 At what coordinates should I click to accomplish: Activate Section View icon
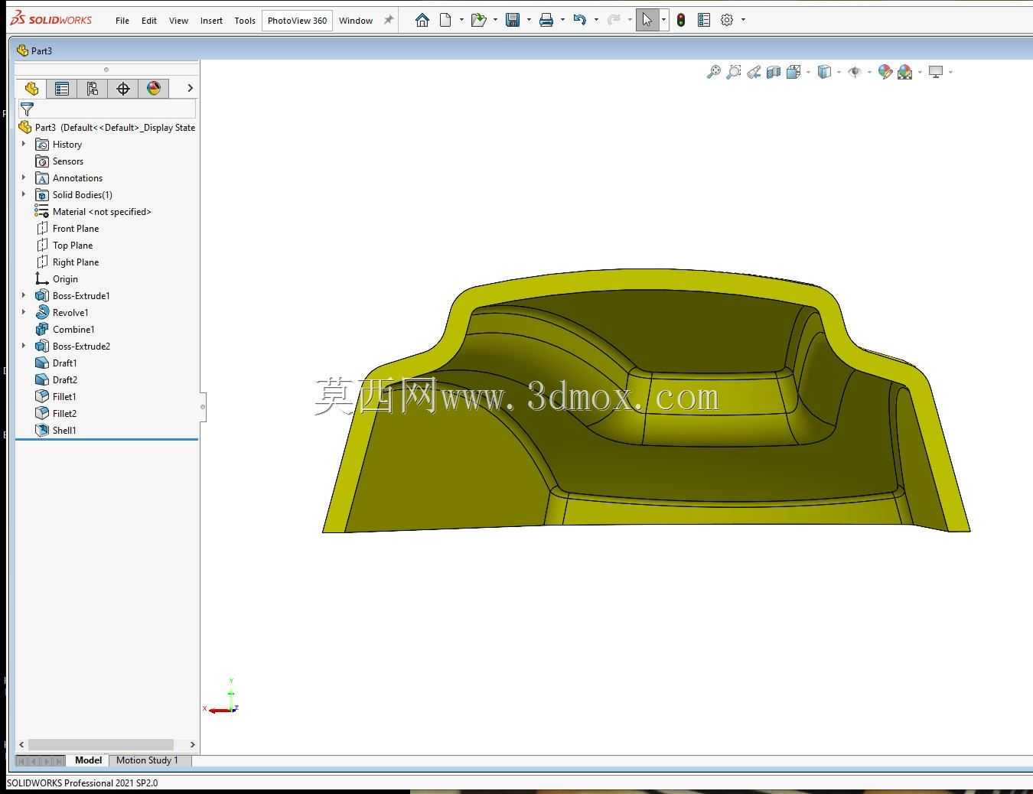click(774, 72)
